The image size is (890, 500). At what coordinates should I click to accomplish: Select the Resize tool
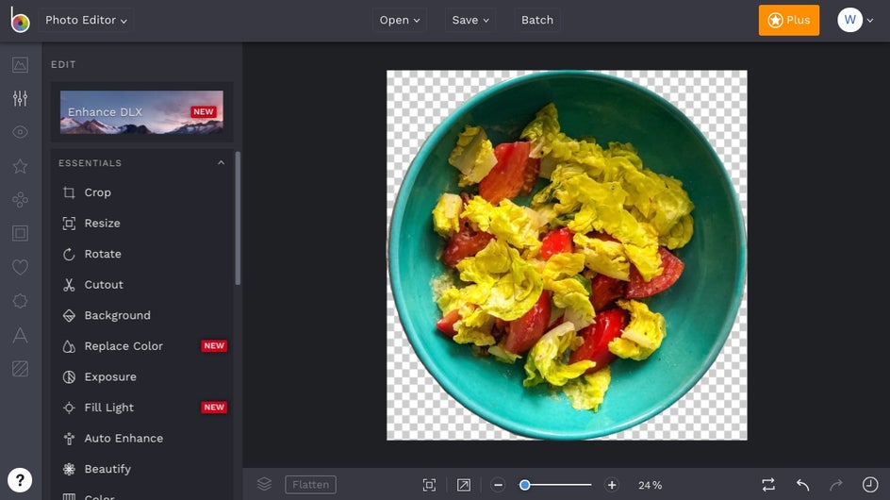[x=142, y=224]
